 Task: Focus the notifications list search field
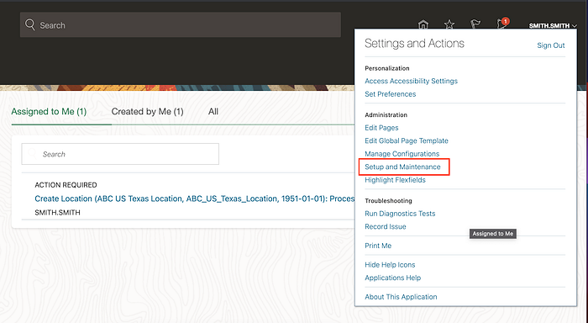(120, 154)
